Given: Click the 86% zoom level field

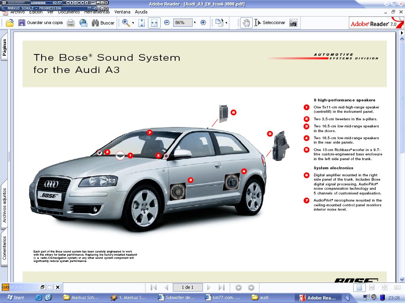Looking at the screenshot, I should [x=183, y=22].
